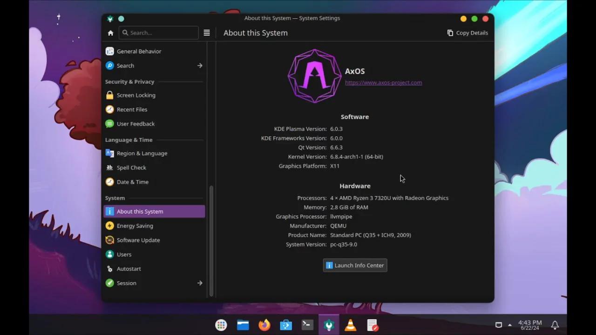Click the Launch Info Center button
Viewport: 596px width, 335px height.
pyautogui.click(x=355, y=265)
